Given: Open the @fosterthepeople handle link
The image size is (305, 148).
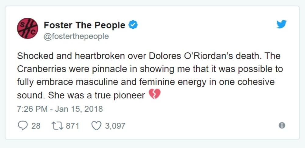Looking at the screenshot, I should pyautogui.click(x=76, y=36).
